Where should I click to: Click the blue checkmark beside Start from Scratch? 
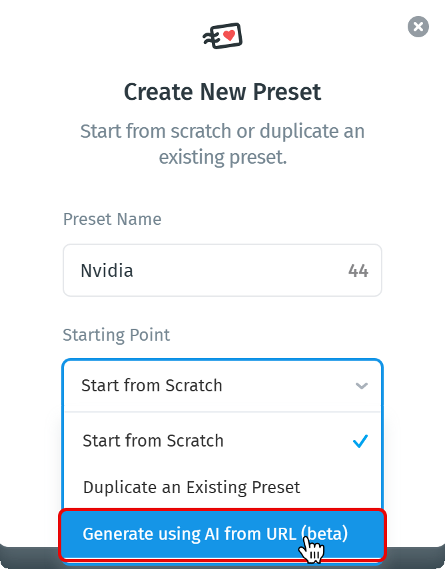tap(360, 441)
